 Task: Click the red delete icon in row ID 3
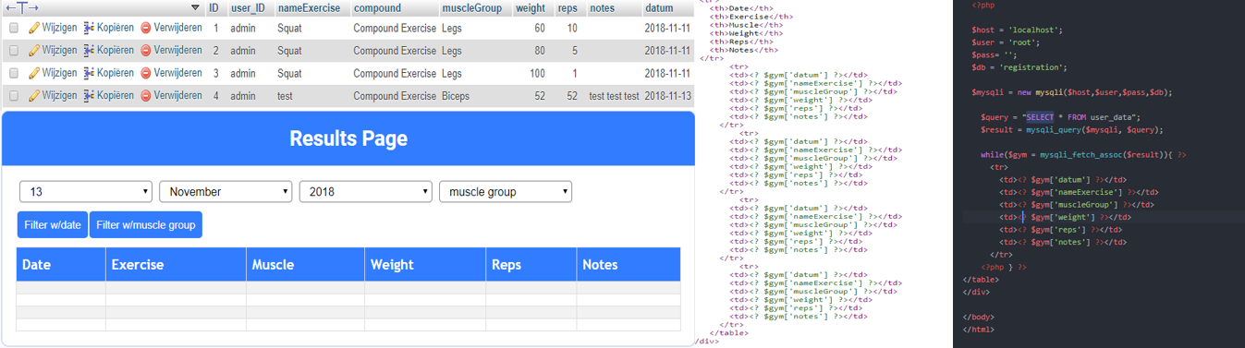point(145,73)
